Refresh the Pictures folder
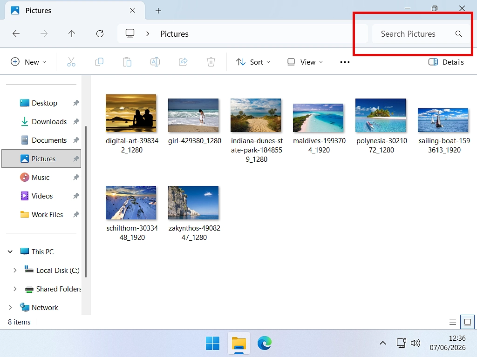477x357 pixels. click(x=100, y=33)
